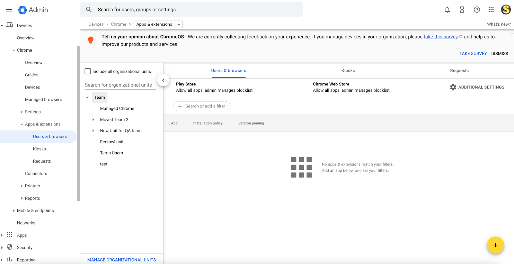
Task: Check Include all organizational units
Action: [x=88, y=71]
